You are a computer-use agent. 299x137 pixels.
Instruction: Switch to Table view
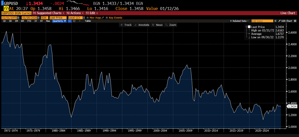pyautogui.click(x=88, y=21)
